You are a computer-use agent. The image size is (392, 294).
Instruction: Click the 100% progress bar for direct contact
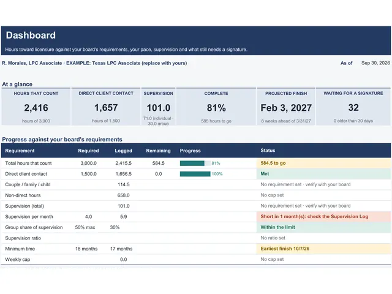click(195, 174)
